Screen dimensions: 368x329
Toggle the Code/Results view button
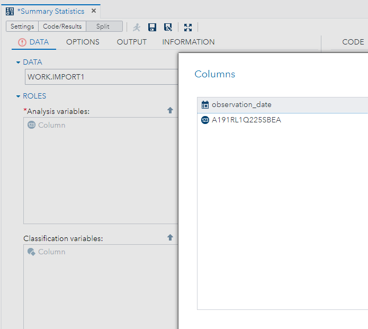(x=62, y=26)
